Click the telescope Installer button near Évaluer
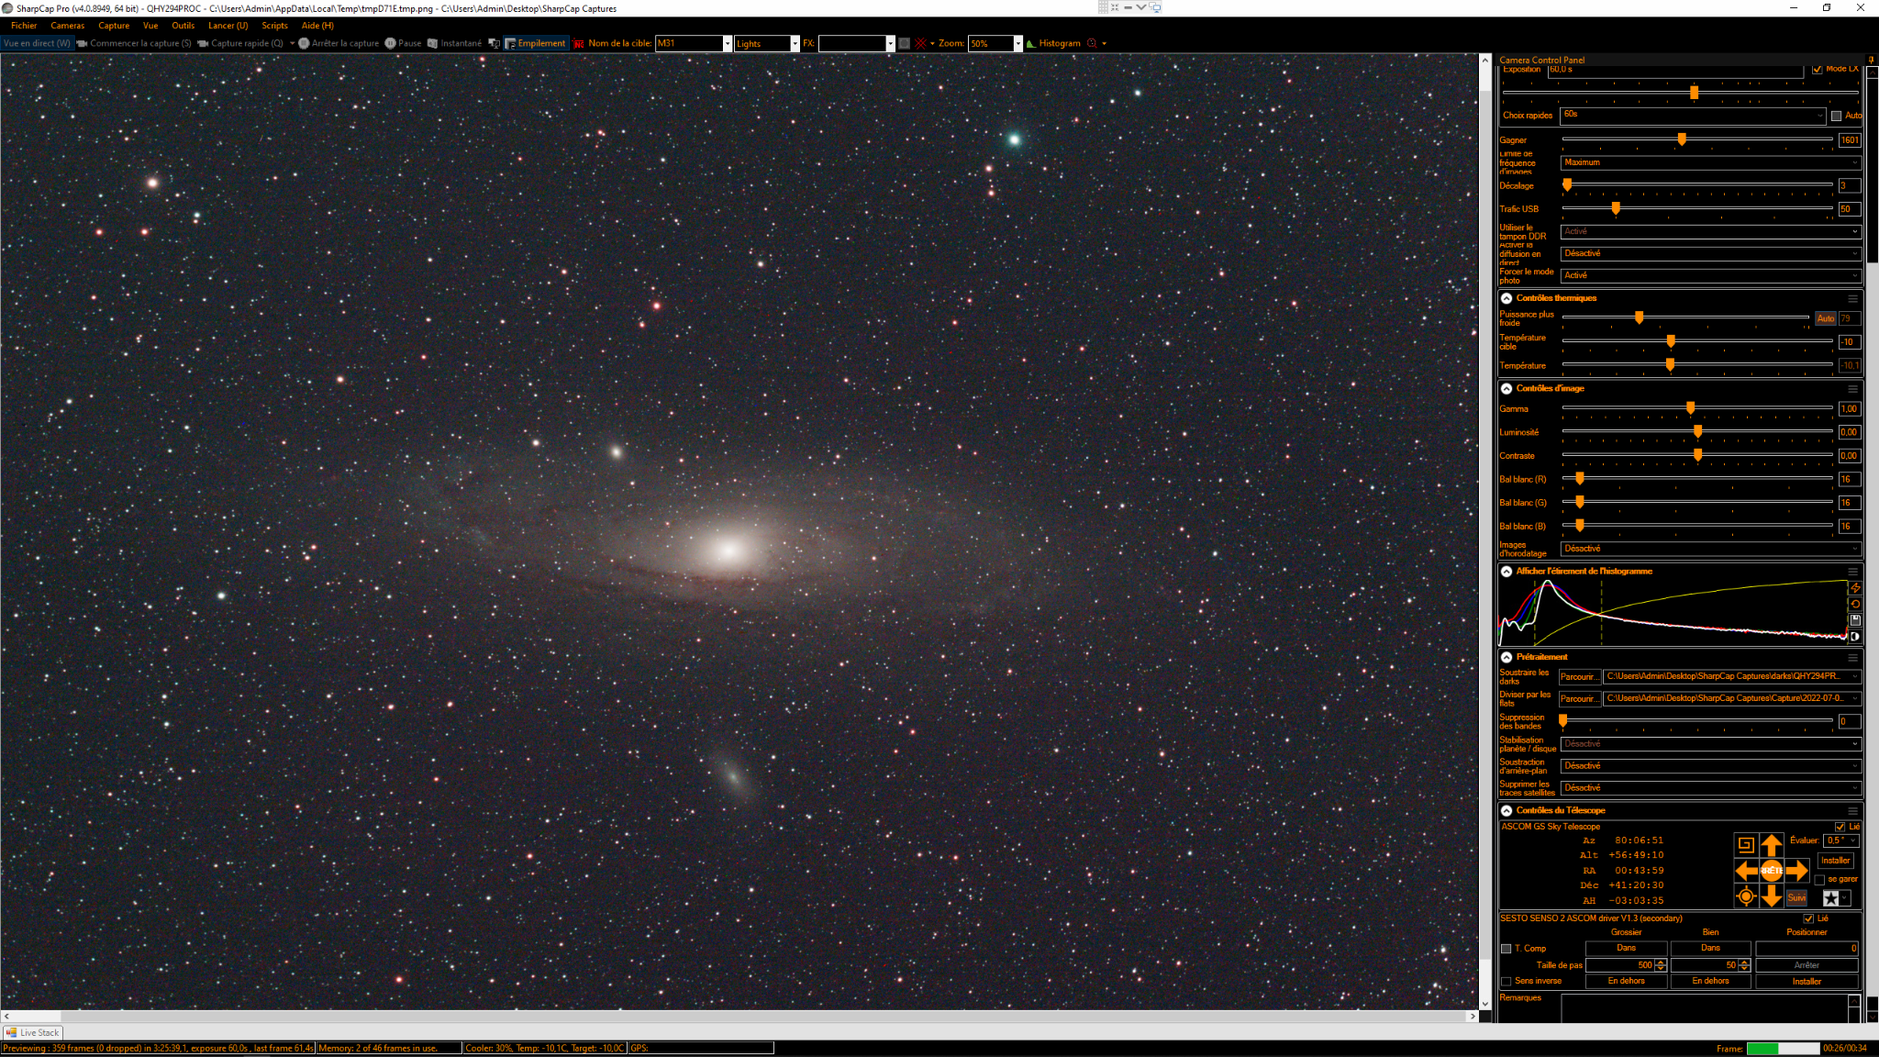The height and width of the screenshot is (1057, 1879). pos(1835,861)
